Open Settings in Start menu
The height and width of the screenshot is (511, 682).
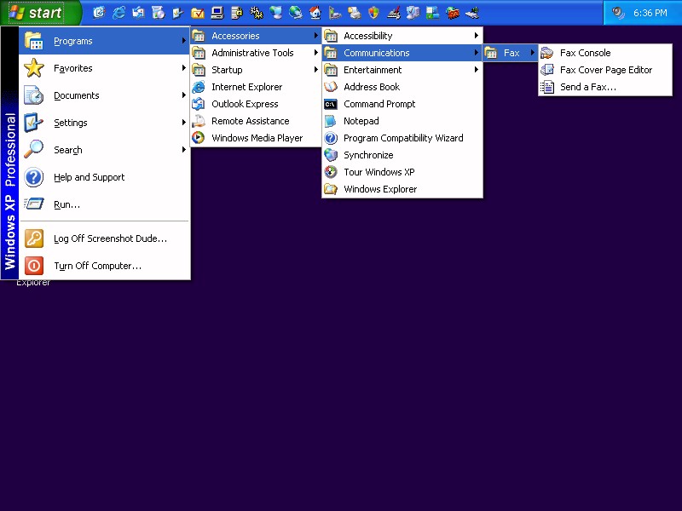tap(71, 123)
